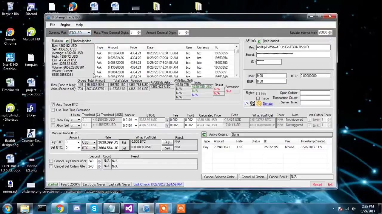Refresh API Info with its green icon

pos(259,41)
